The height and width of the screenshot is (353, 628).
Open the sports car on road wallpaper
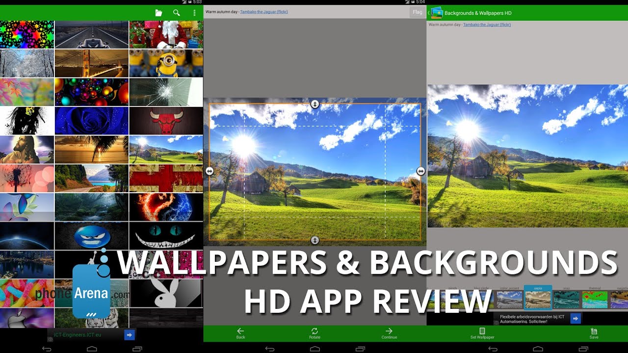pos(92,34)
